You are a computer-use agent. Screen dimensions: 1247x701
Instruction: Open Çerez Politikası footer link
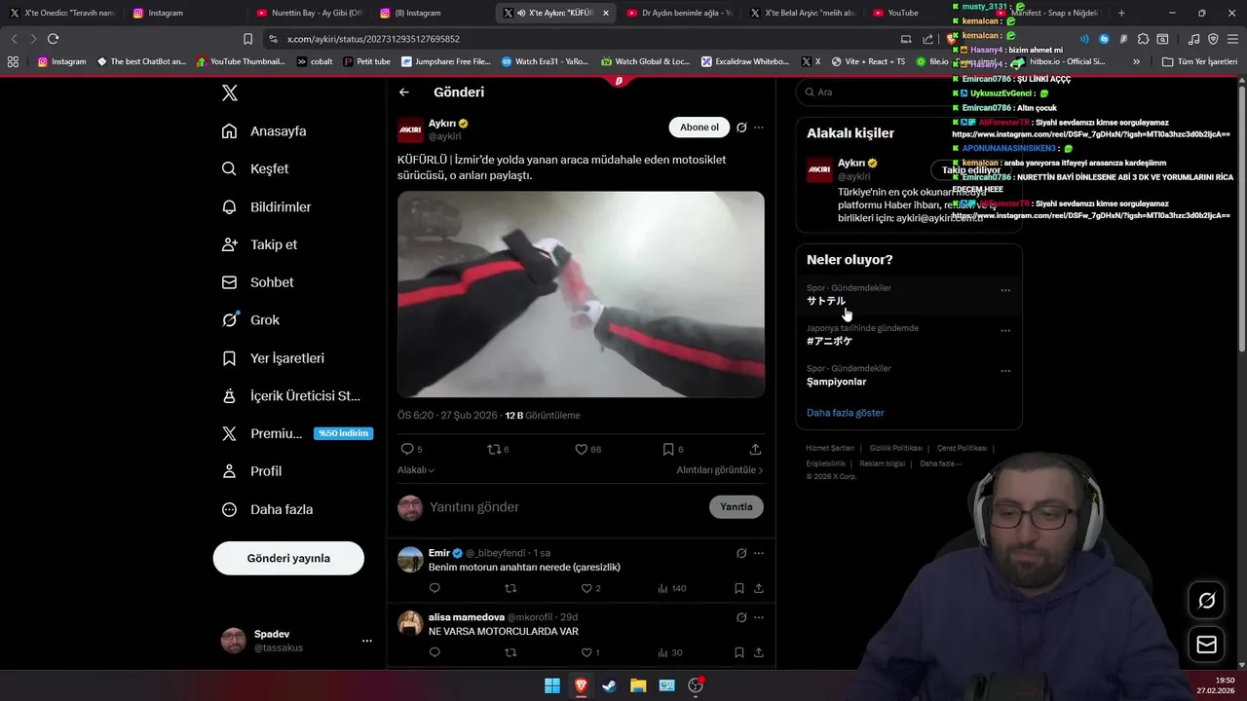[x=963, y=448]
